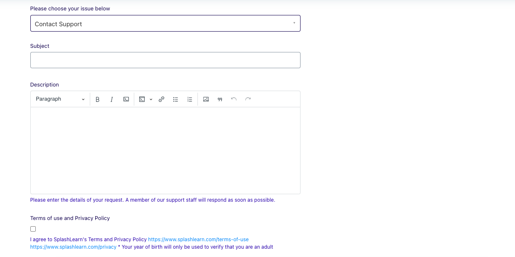Open the SplashLearn privacy policy link
Viewport: 515px width, 257px height.
[73, 247]
